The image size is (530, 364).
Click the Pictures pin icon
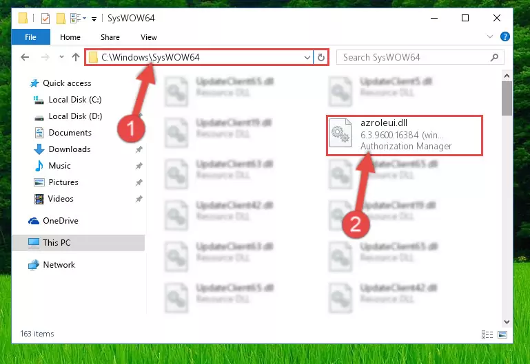(139, 182)
